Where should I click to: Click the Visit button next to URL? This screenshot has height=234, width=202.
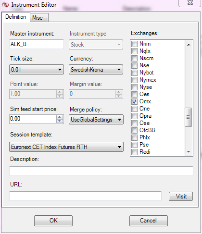click(x=181, y=197)
